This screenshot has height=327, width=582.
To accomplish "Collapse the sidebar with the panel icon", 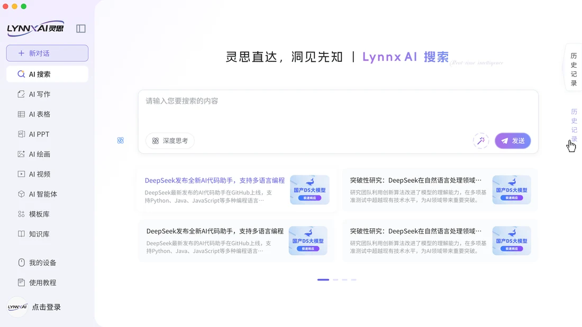I will tap(80, 29).
